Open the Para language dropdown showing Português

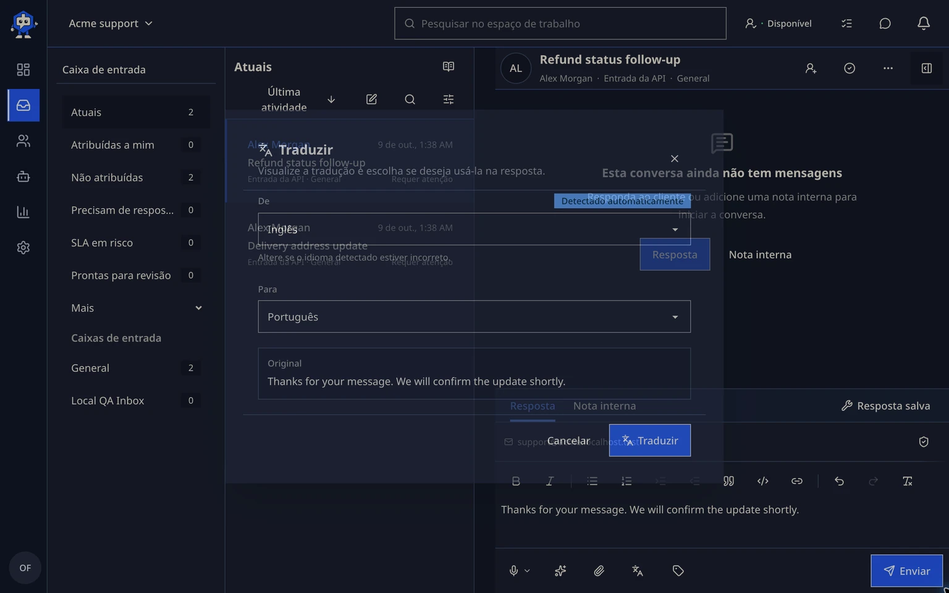474,317
